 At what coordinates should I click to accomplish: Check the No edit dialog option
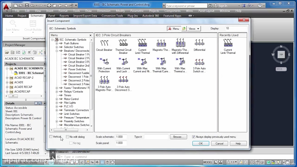[x=67, y=137]
